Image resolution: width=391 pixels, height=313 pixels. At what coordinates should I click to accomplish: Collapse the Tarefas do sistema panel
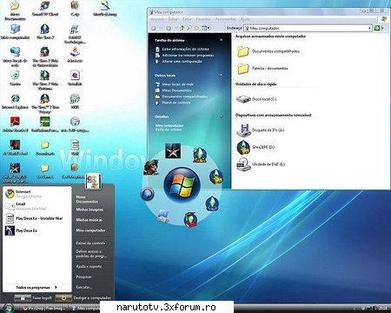[222, 40]
